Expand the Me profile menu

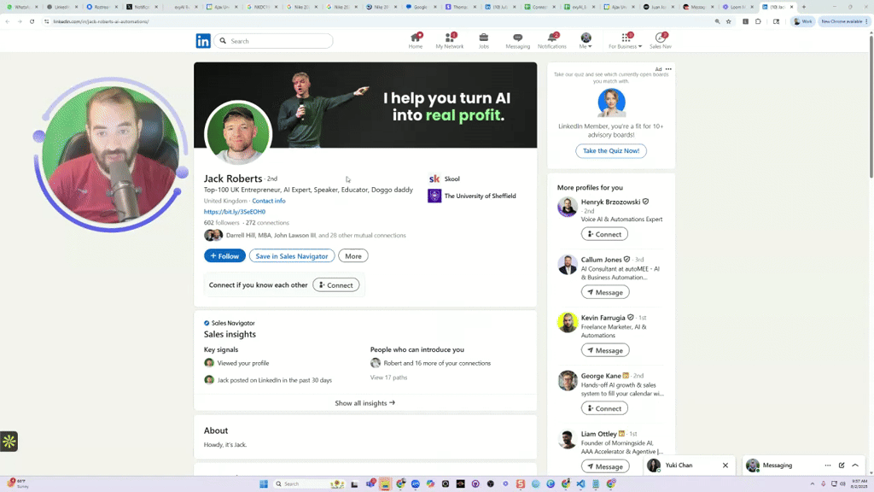coord(586,41)
